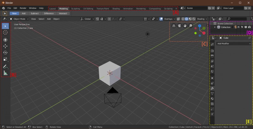
Task: Add a workspace with the plus button
Action: tap(176, 9)
